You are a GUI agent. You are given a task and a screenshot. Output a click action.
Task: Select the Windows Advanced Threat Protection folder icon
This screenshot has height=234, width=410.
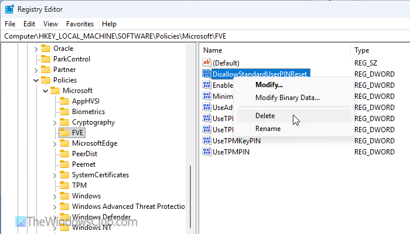(64, 207)
